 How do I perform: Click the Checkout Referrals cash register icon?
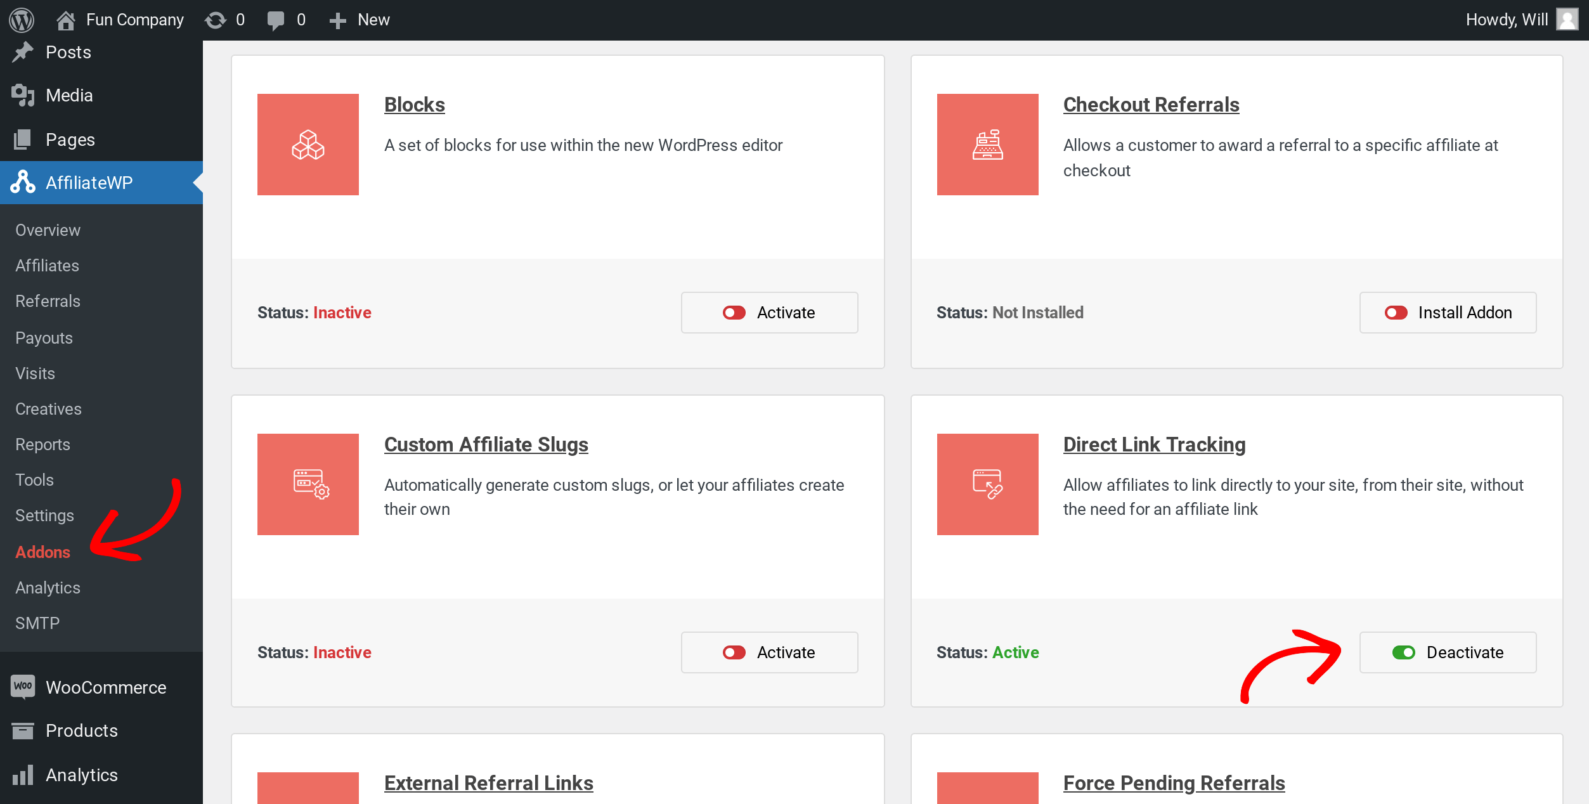point(987,144)
